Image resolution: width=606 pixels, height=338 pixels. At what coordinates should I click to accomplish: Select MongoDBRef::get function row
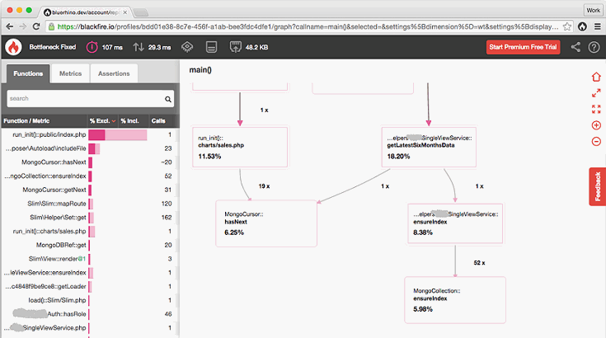pyautogui.click(x=90, y=245)
